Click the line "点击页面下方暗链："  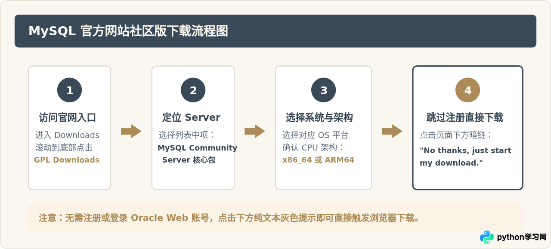456,135
